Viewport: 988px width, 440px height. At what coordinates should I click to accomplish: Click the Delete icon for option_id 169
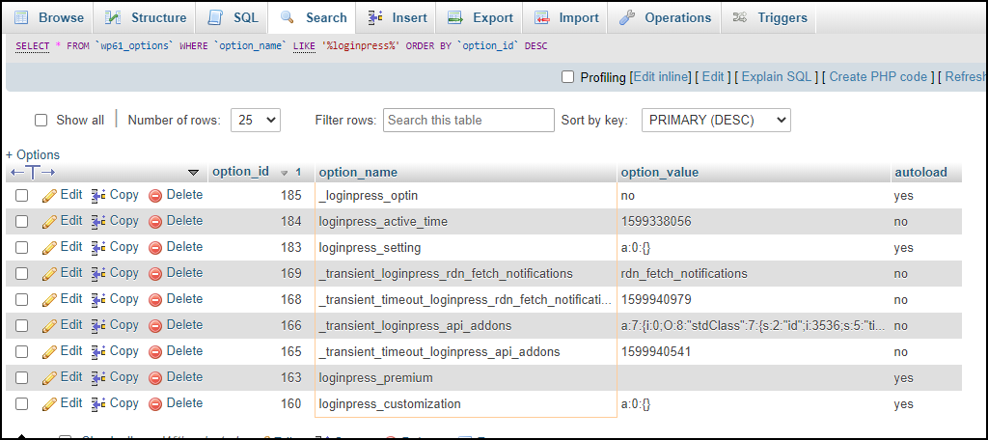pyautogui.click(x=155, y=274)
